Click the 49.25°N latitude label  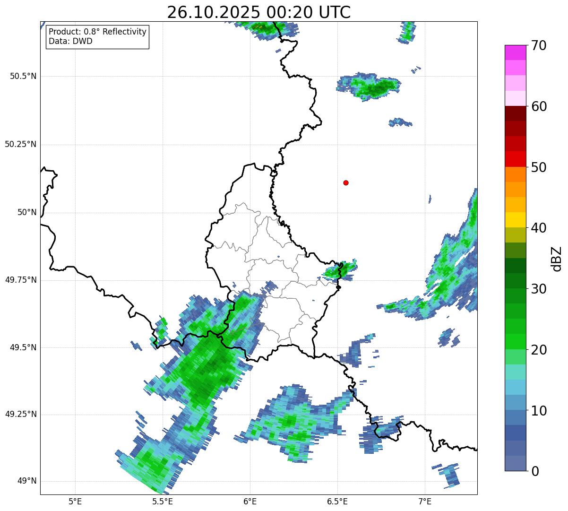click(21, 414)
